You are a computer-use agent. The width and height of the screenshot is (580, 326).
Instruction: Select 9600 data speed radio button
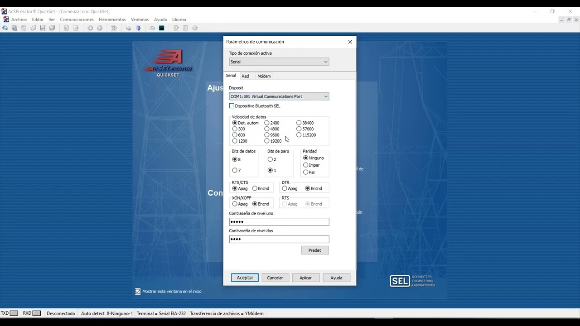pos(267,135)
